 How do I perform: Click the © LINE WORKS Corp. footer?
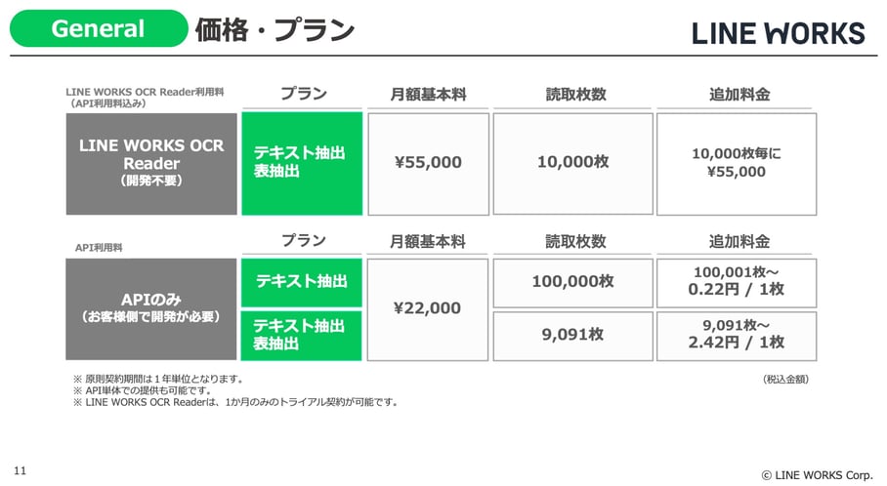coord(817,474)
